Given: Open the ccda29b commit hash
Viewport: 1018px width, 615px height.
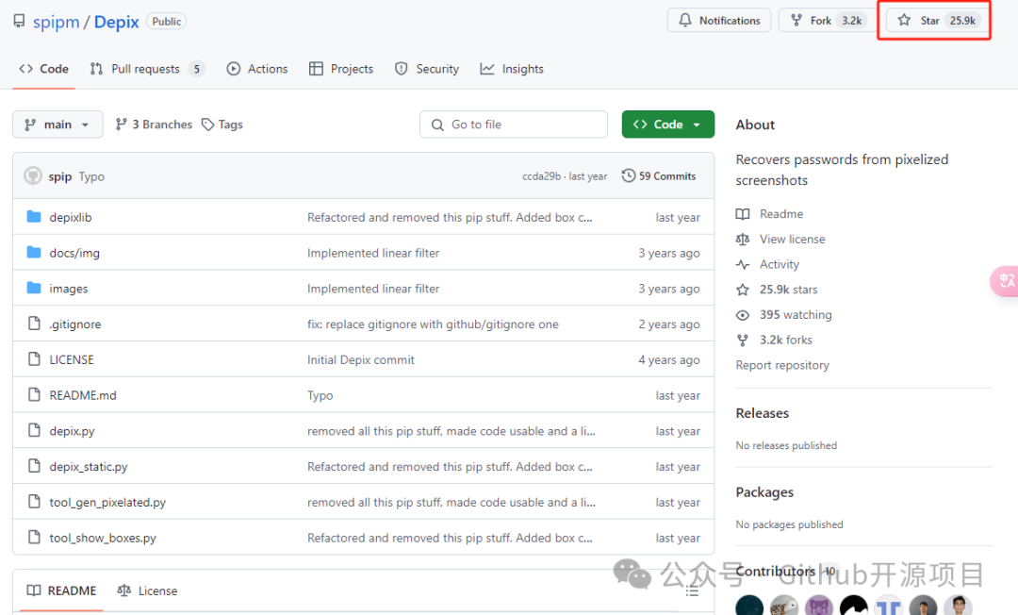Looking at the screenshot, I should pyautogui.click(x=541, y=176).
